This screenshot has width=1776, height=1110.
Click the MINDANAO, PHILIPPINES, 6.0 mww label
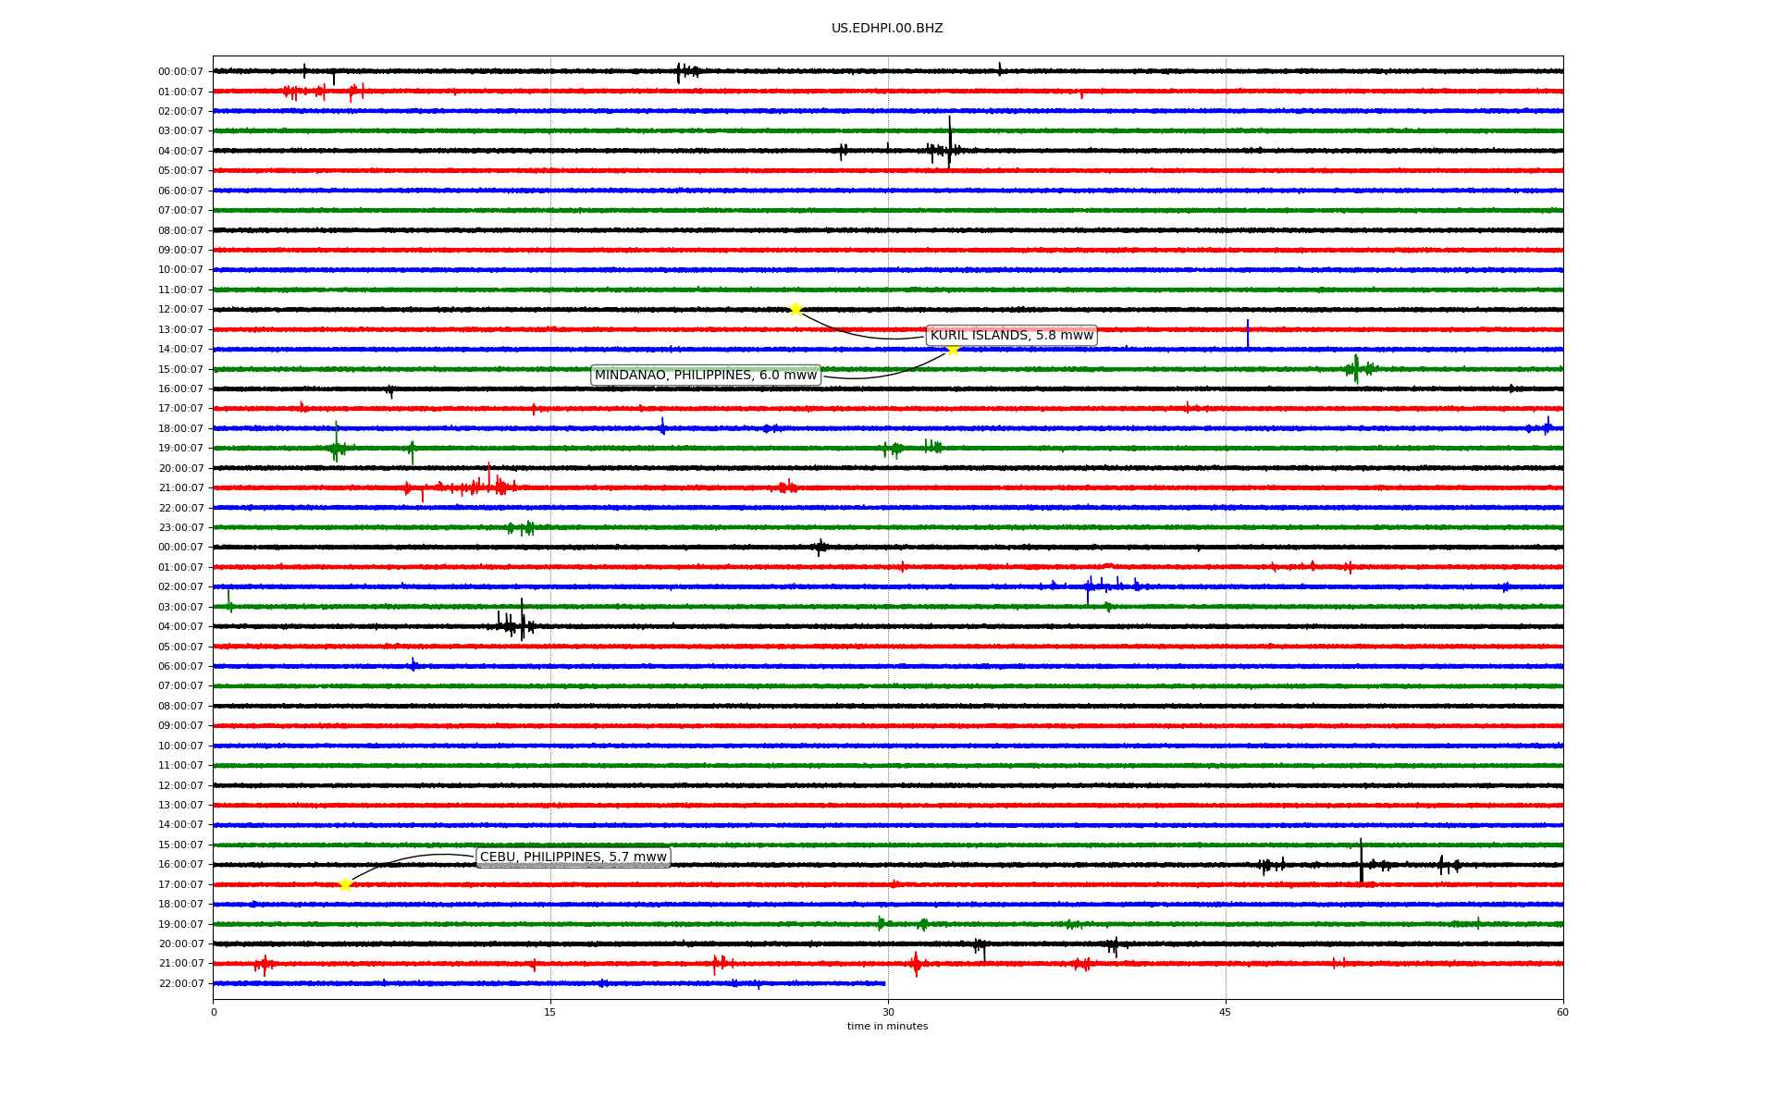tap(705, 375)
